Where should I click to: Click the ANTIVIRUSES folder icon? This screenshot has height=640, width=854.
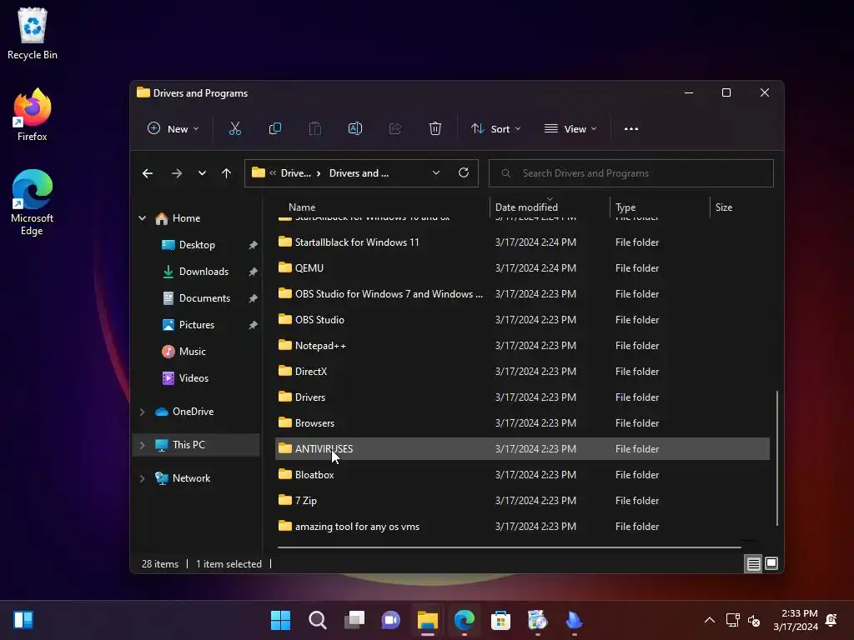pos(285,447)
